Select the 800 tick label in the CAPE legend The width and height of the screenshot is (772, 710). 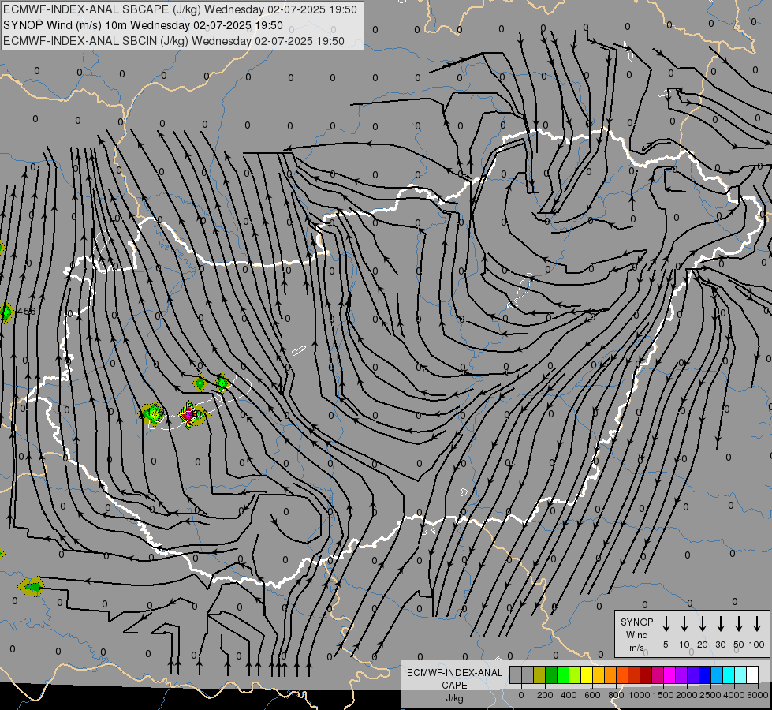616,695
